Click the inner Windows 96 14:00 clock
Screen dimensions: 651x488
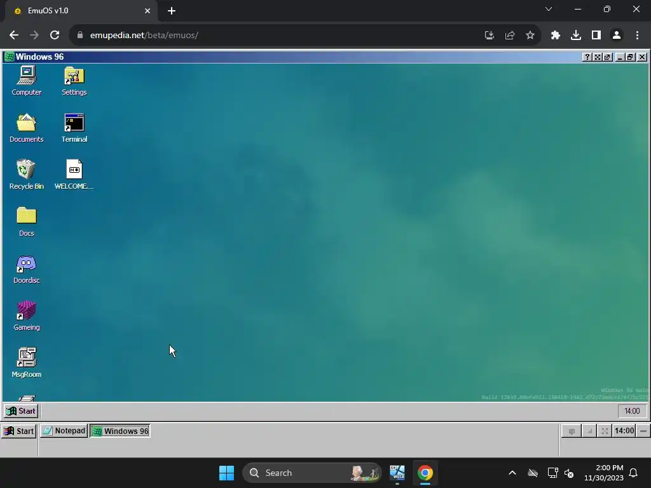632,411
